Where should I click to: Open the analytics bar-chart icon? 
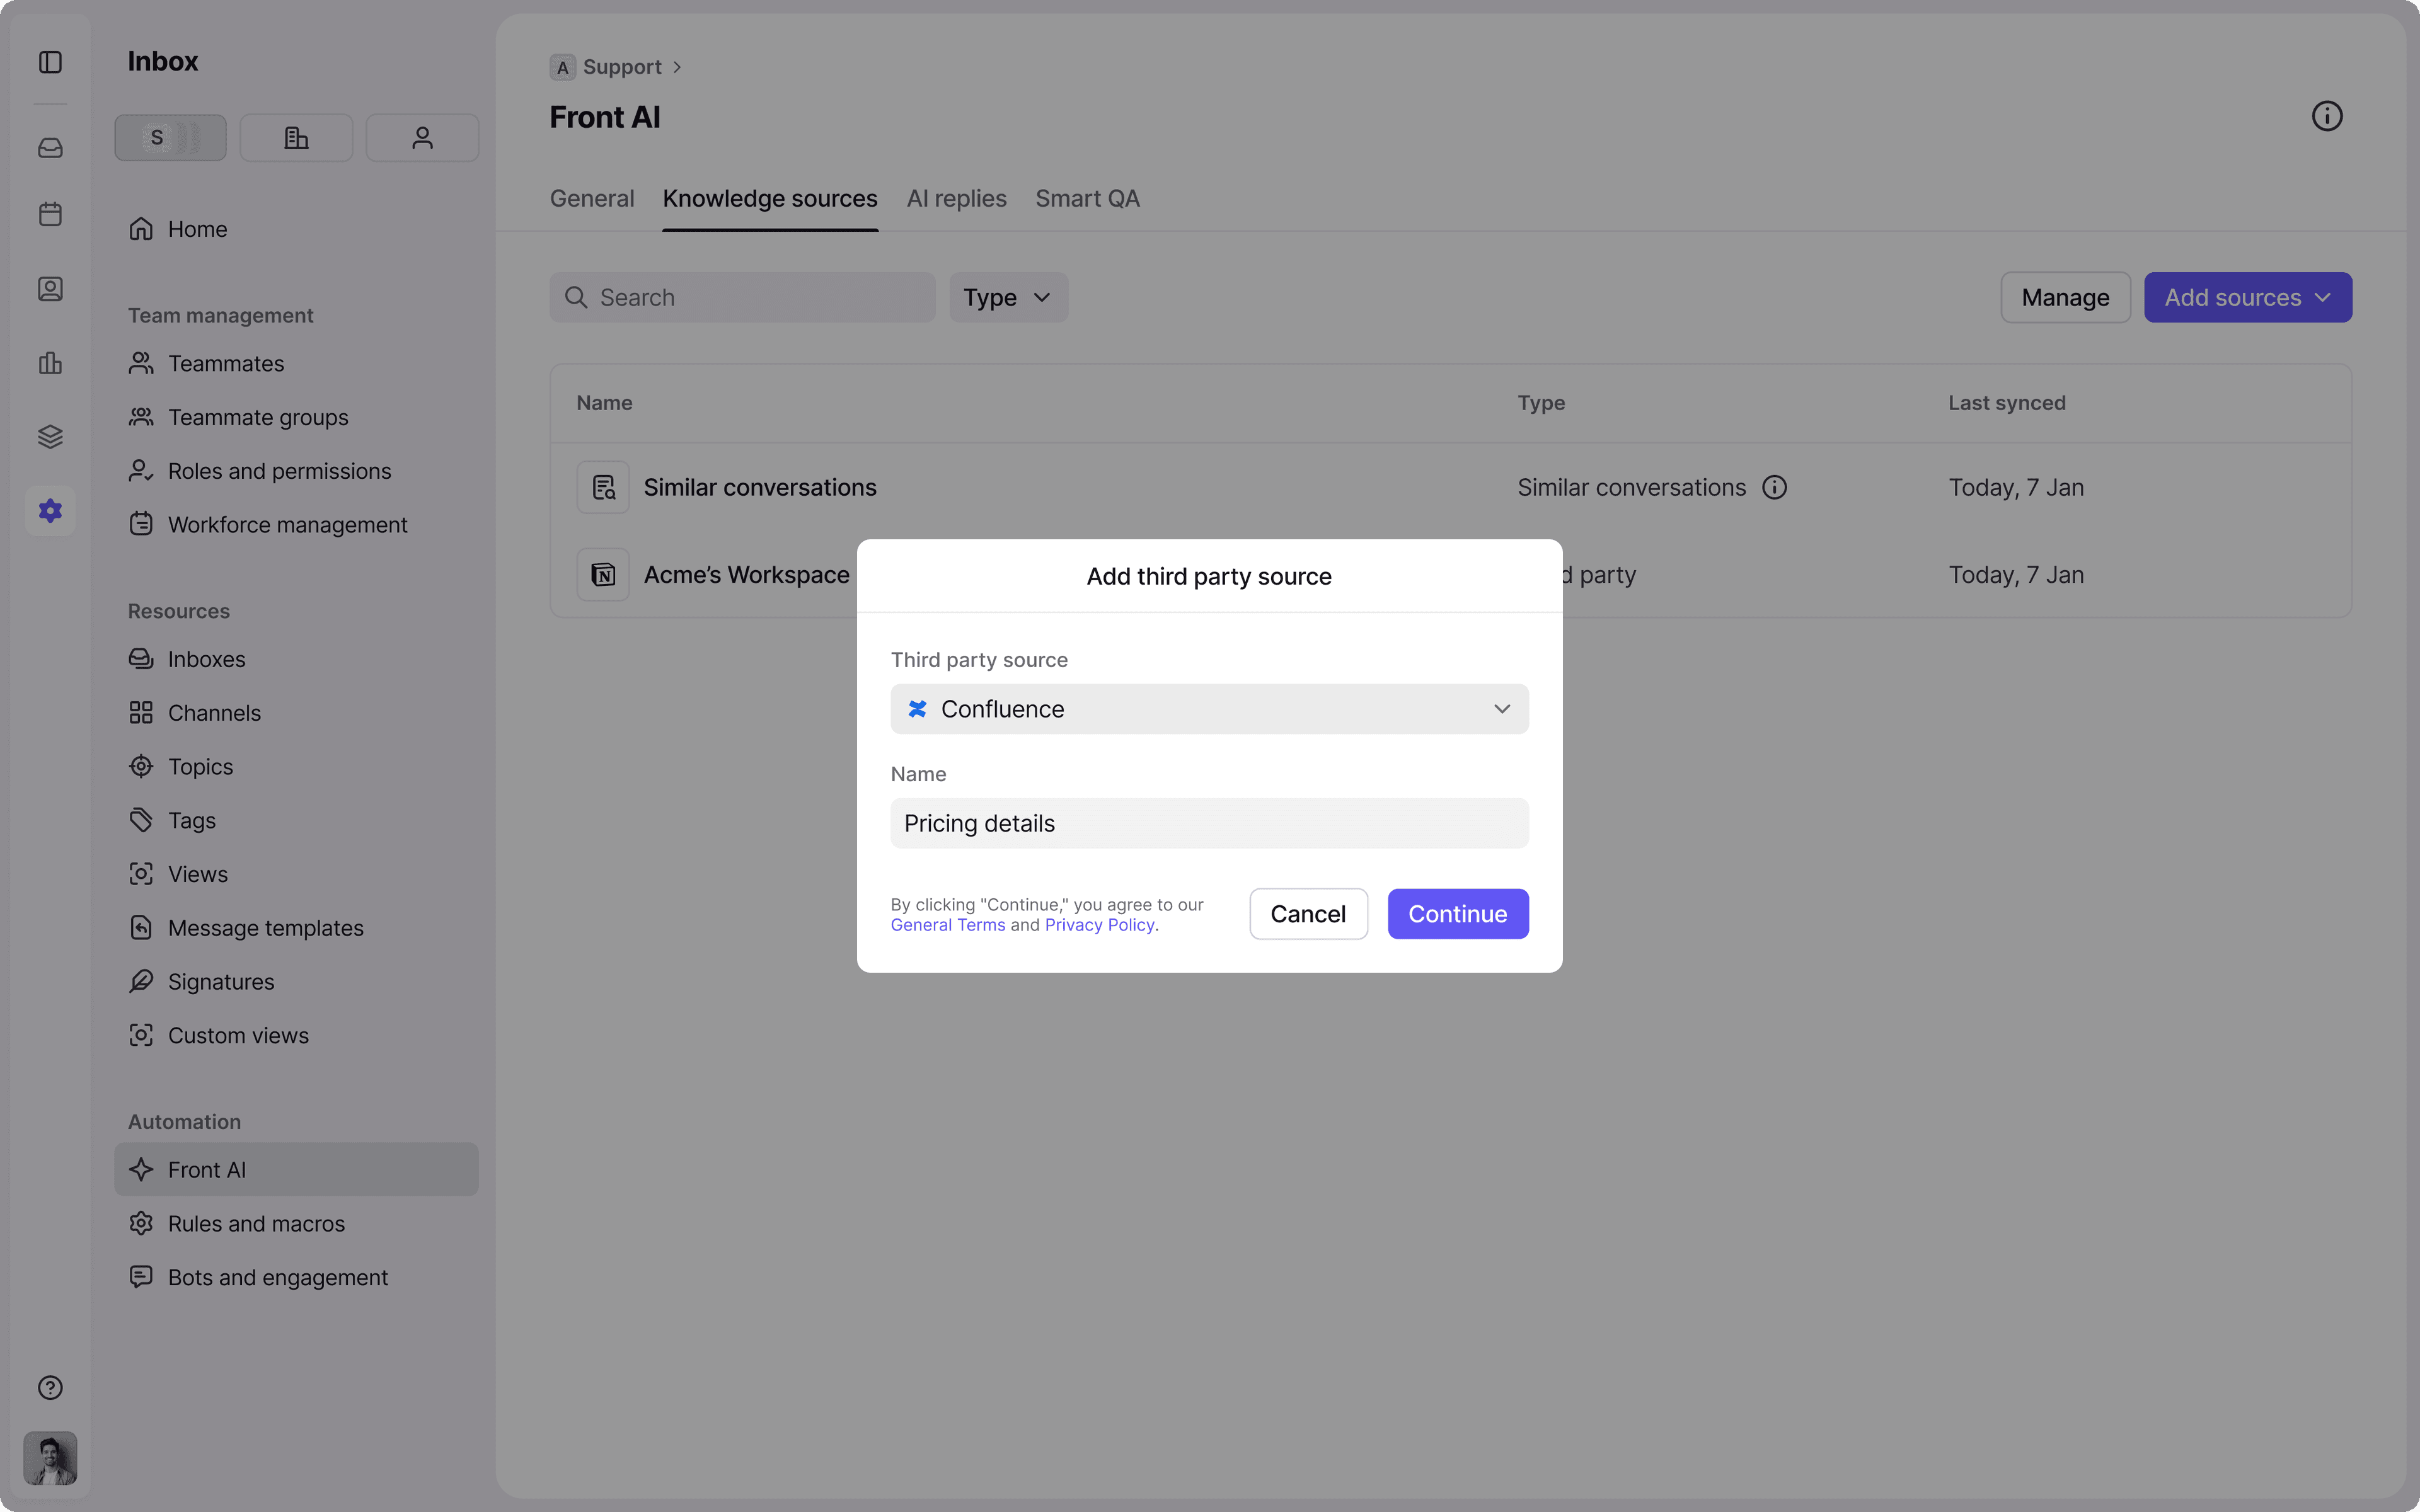[50, 363]
